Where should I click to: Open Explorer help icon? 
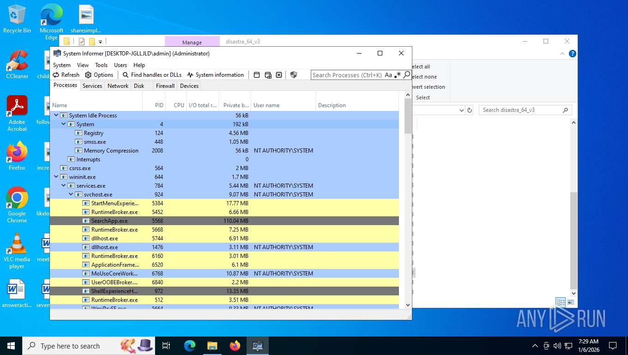point(573,54)
